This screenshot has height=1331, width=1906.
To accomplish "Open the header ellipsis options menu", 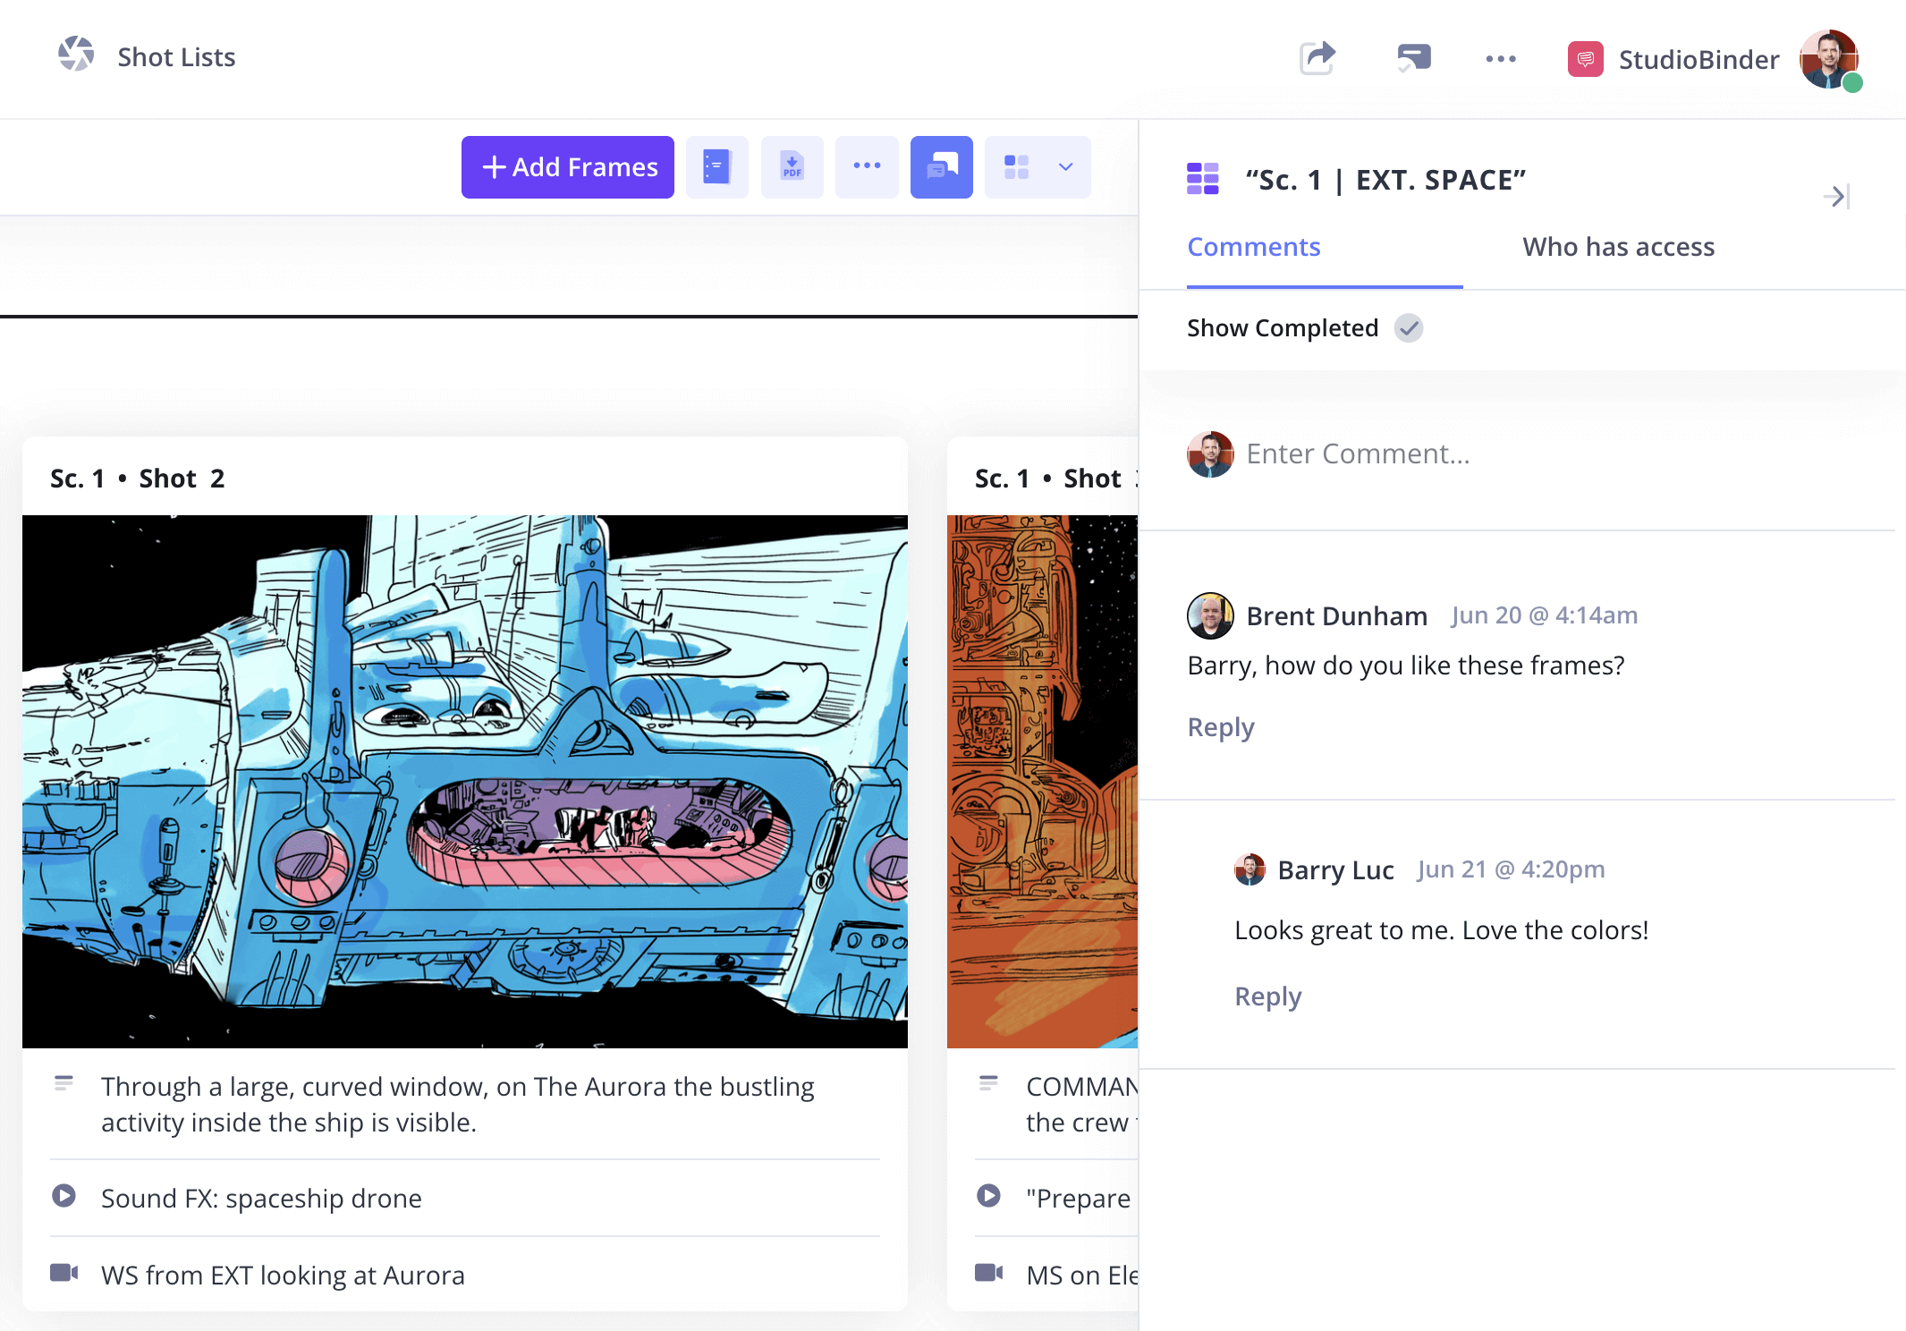I will coord(1500,57).
